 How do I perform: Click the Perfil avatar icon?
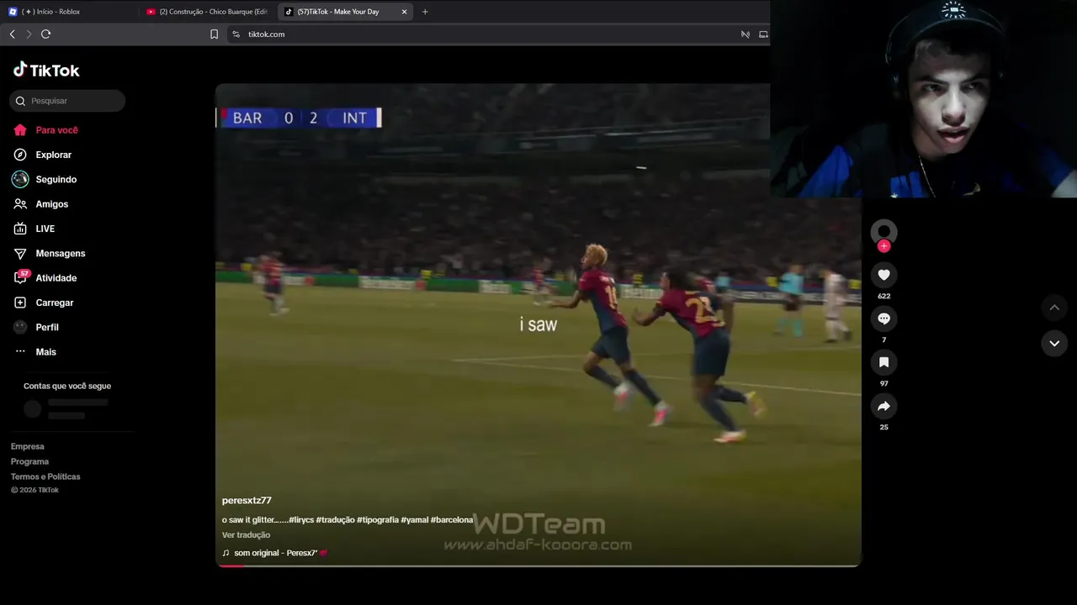20,327
